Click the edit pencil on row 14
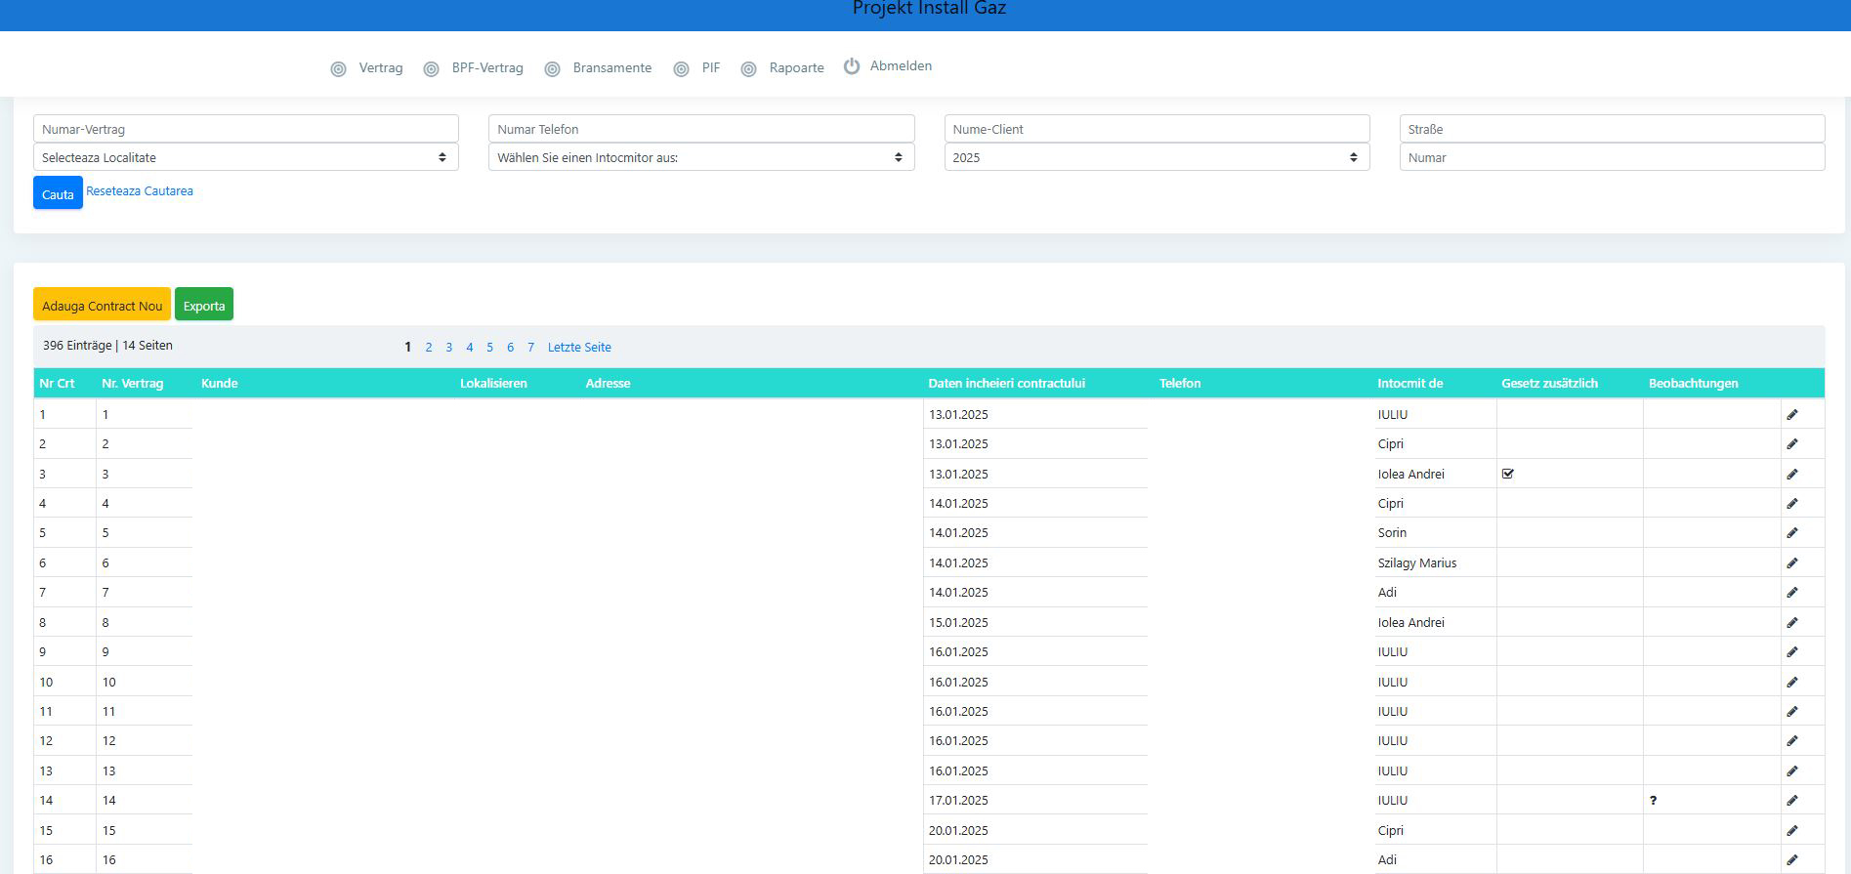1851x874 pixels. [1791, 801]
